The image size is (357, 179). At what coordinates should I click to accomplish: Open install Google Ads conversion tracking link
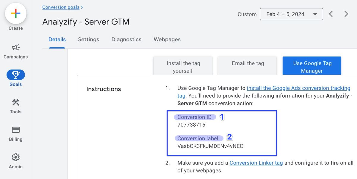pyautogui.click(x=298, y=88)
